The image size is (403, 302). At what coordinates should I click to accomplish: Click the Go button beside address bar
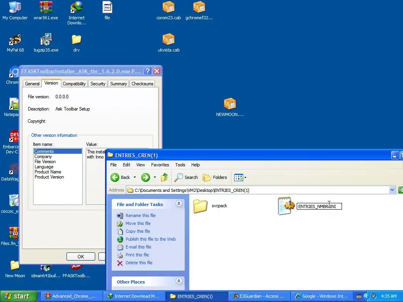coord(401,190)
